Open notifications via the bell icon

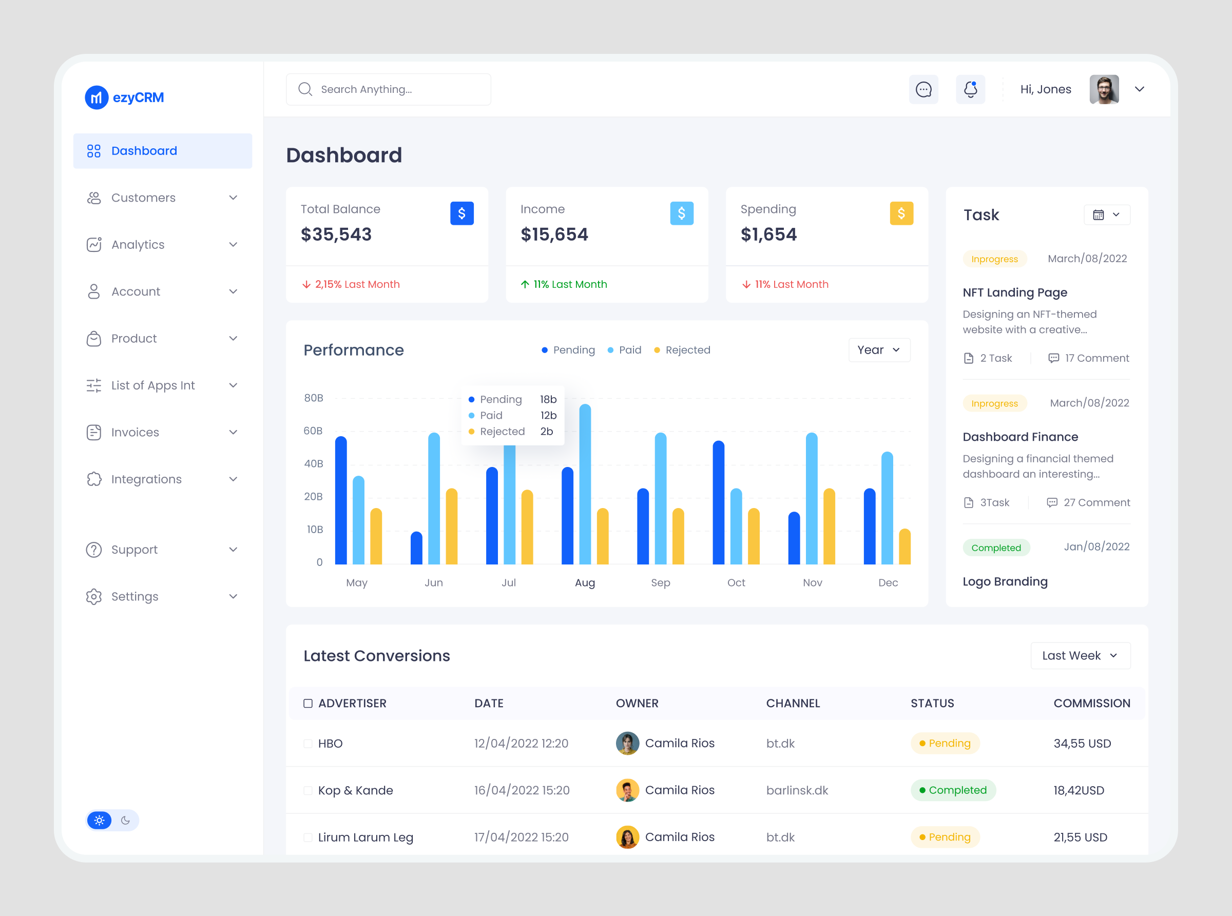[970, 89]
